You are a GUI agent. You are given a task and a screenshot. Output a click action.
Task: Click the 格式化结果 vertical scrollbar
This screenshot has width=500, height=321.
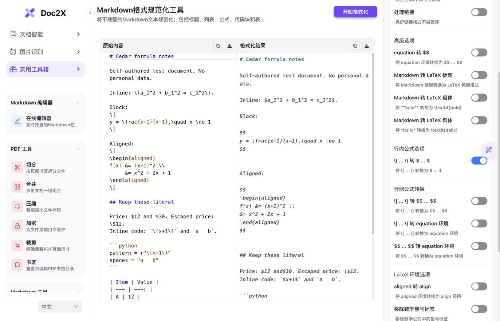(373, 144)
